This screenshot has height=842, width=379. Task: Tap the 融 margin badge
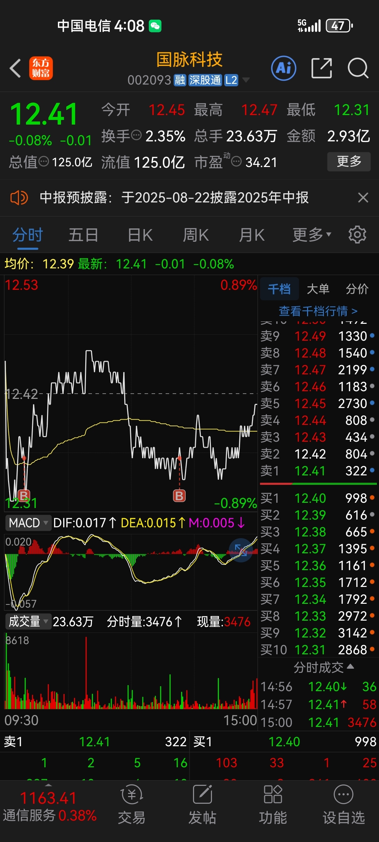coord(180,80)
